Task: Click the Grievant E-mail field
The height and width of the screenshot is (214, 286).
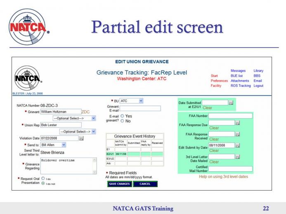Action: pos(140,109)
